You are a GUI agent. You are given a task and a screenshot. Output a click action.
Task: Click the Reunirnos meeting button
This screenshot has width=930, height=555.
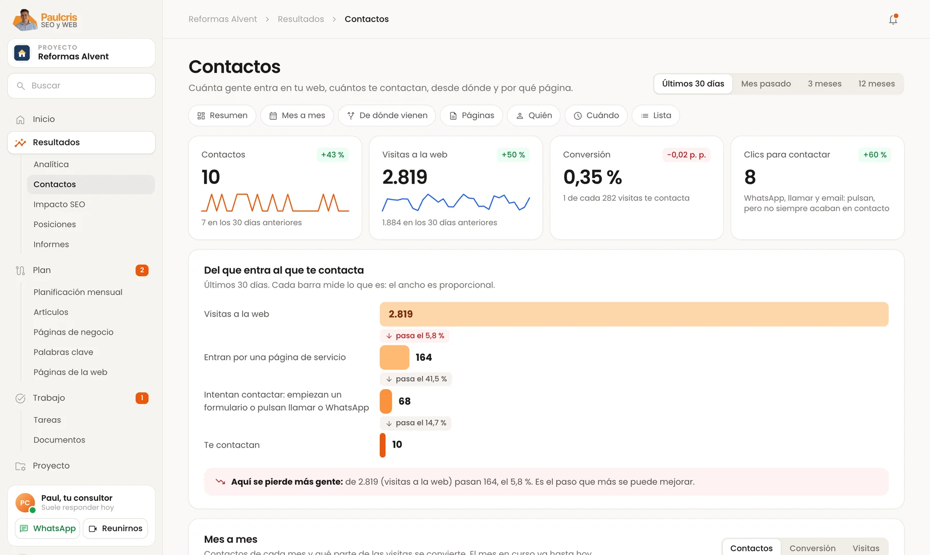(x=116, y=529)
